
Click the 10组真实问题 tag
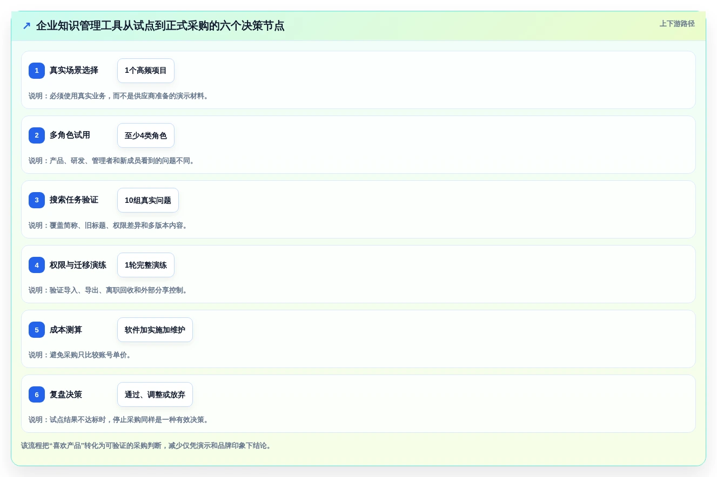pyautogui.click(x=148, y=200)
